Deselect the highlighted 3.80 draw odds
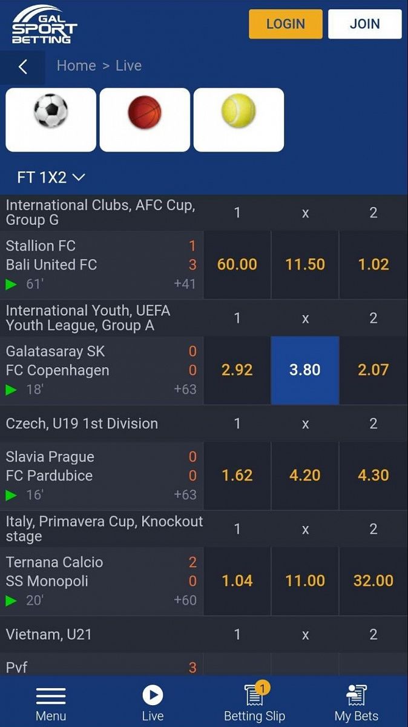The width and height of the screenshot is (408, 727). pos(305,370)
